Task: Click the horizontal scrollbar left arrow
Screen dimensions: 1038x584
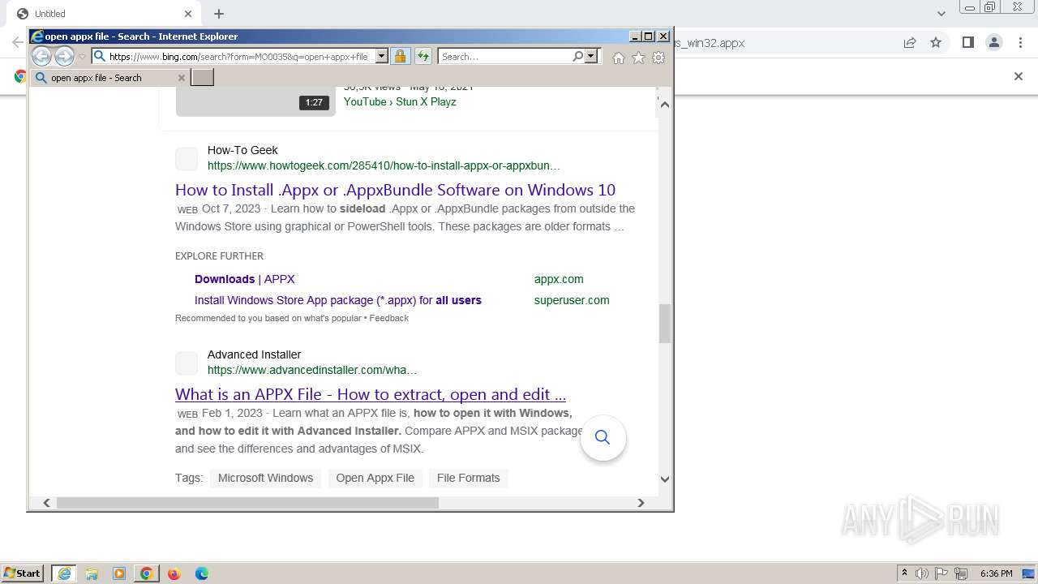Action: (46, 503)
